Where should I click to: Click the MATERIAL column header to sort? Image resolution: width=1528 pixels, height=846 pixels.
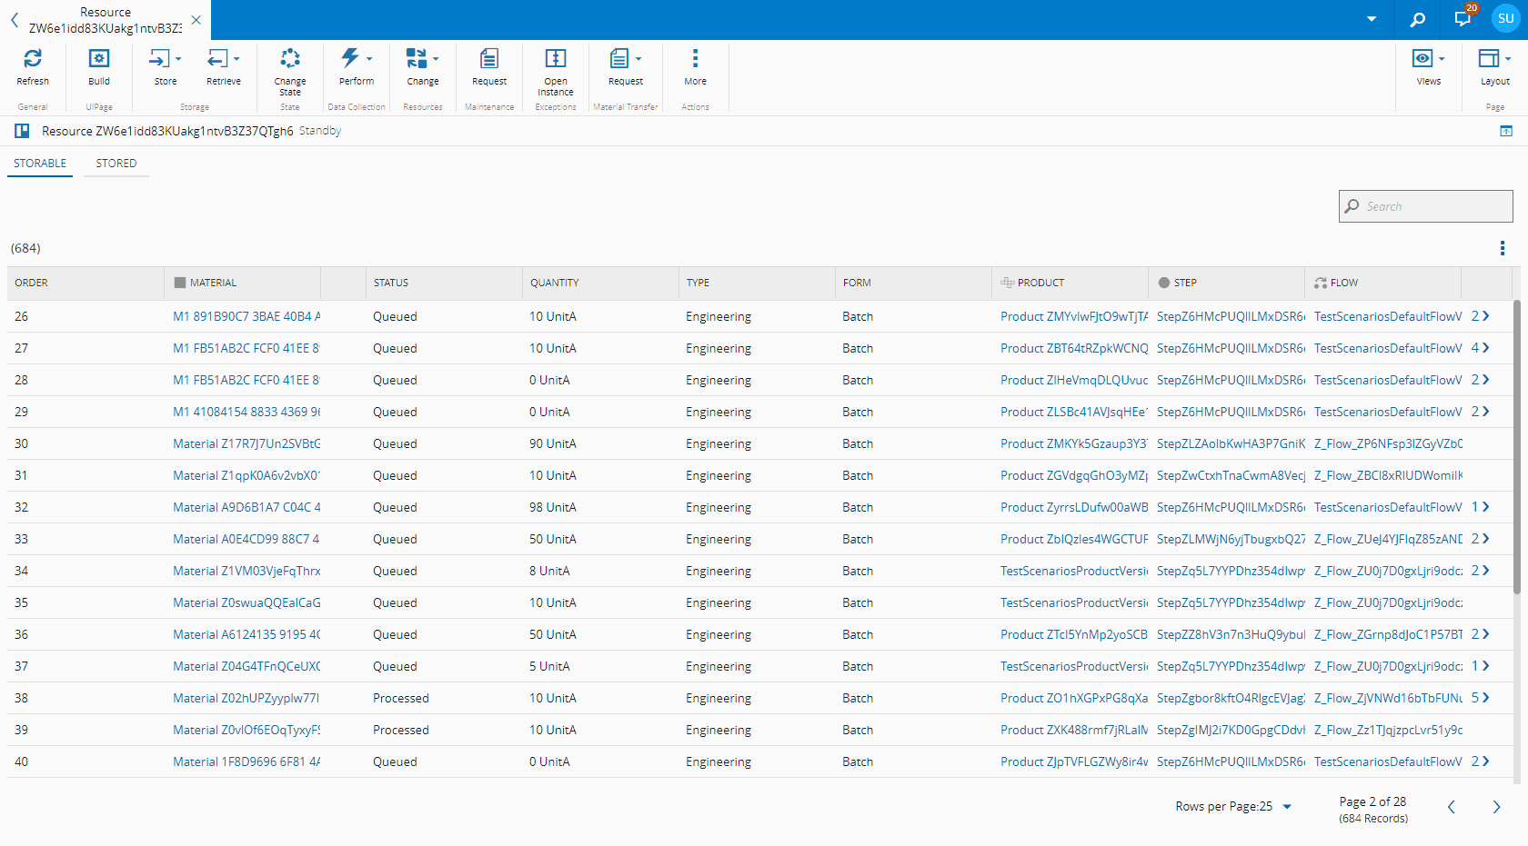216,283
